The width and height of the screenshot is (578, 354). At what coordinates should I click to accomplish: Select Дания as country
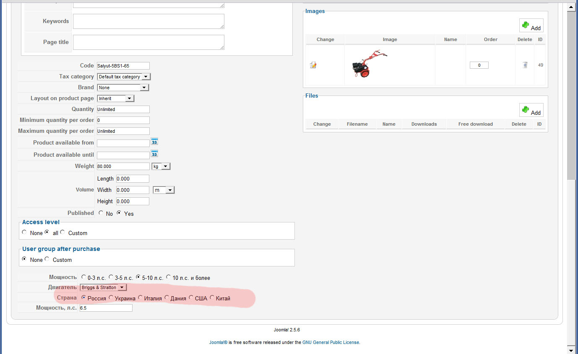167,297
